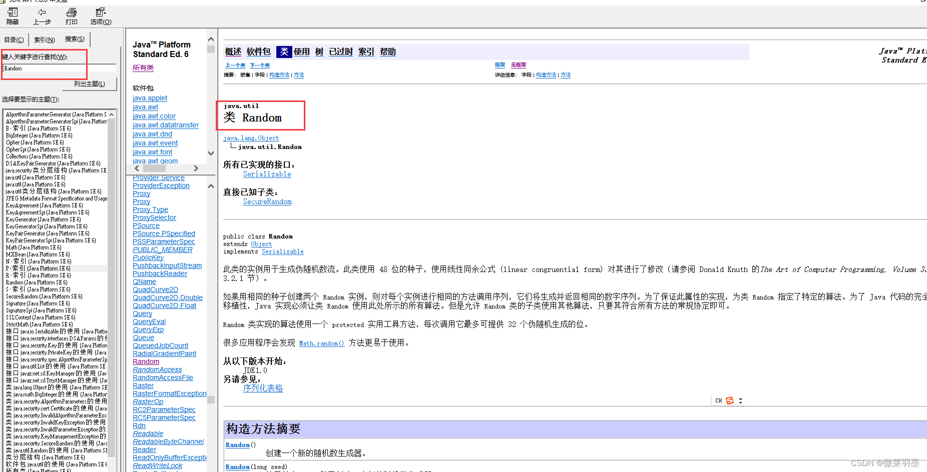Viewport: 927px width, 472px height.
Task: Switch to the 搜索(S) tab
Action: 75,39
